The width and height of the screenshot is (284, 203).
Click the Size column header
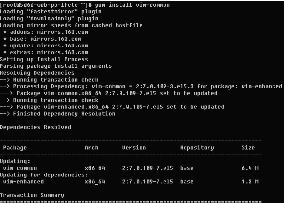248,148
